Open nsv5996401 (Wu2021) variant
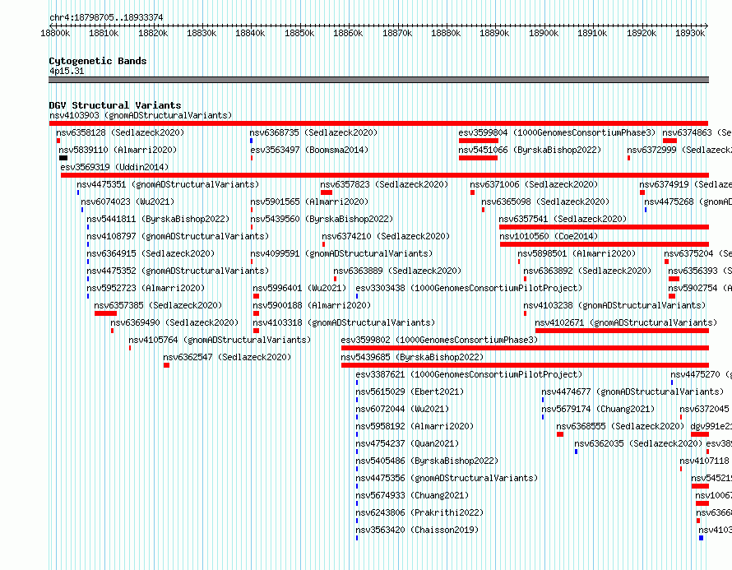The width and height of the screenshot is (732, 570). click(x=299, y=288)
